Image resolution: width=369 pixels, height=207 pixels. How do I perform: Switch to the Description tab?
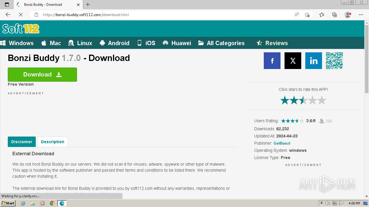(52, 142)
